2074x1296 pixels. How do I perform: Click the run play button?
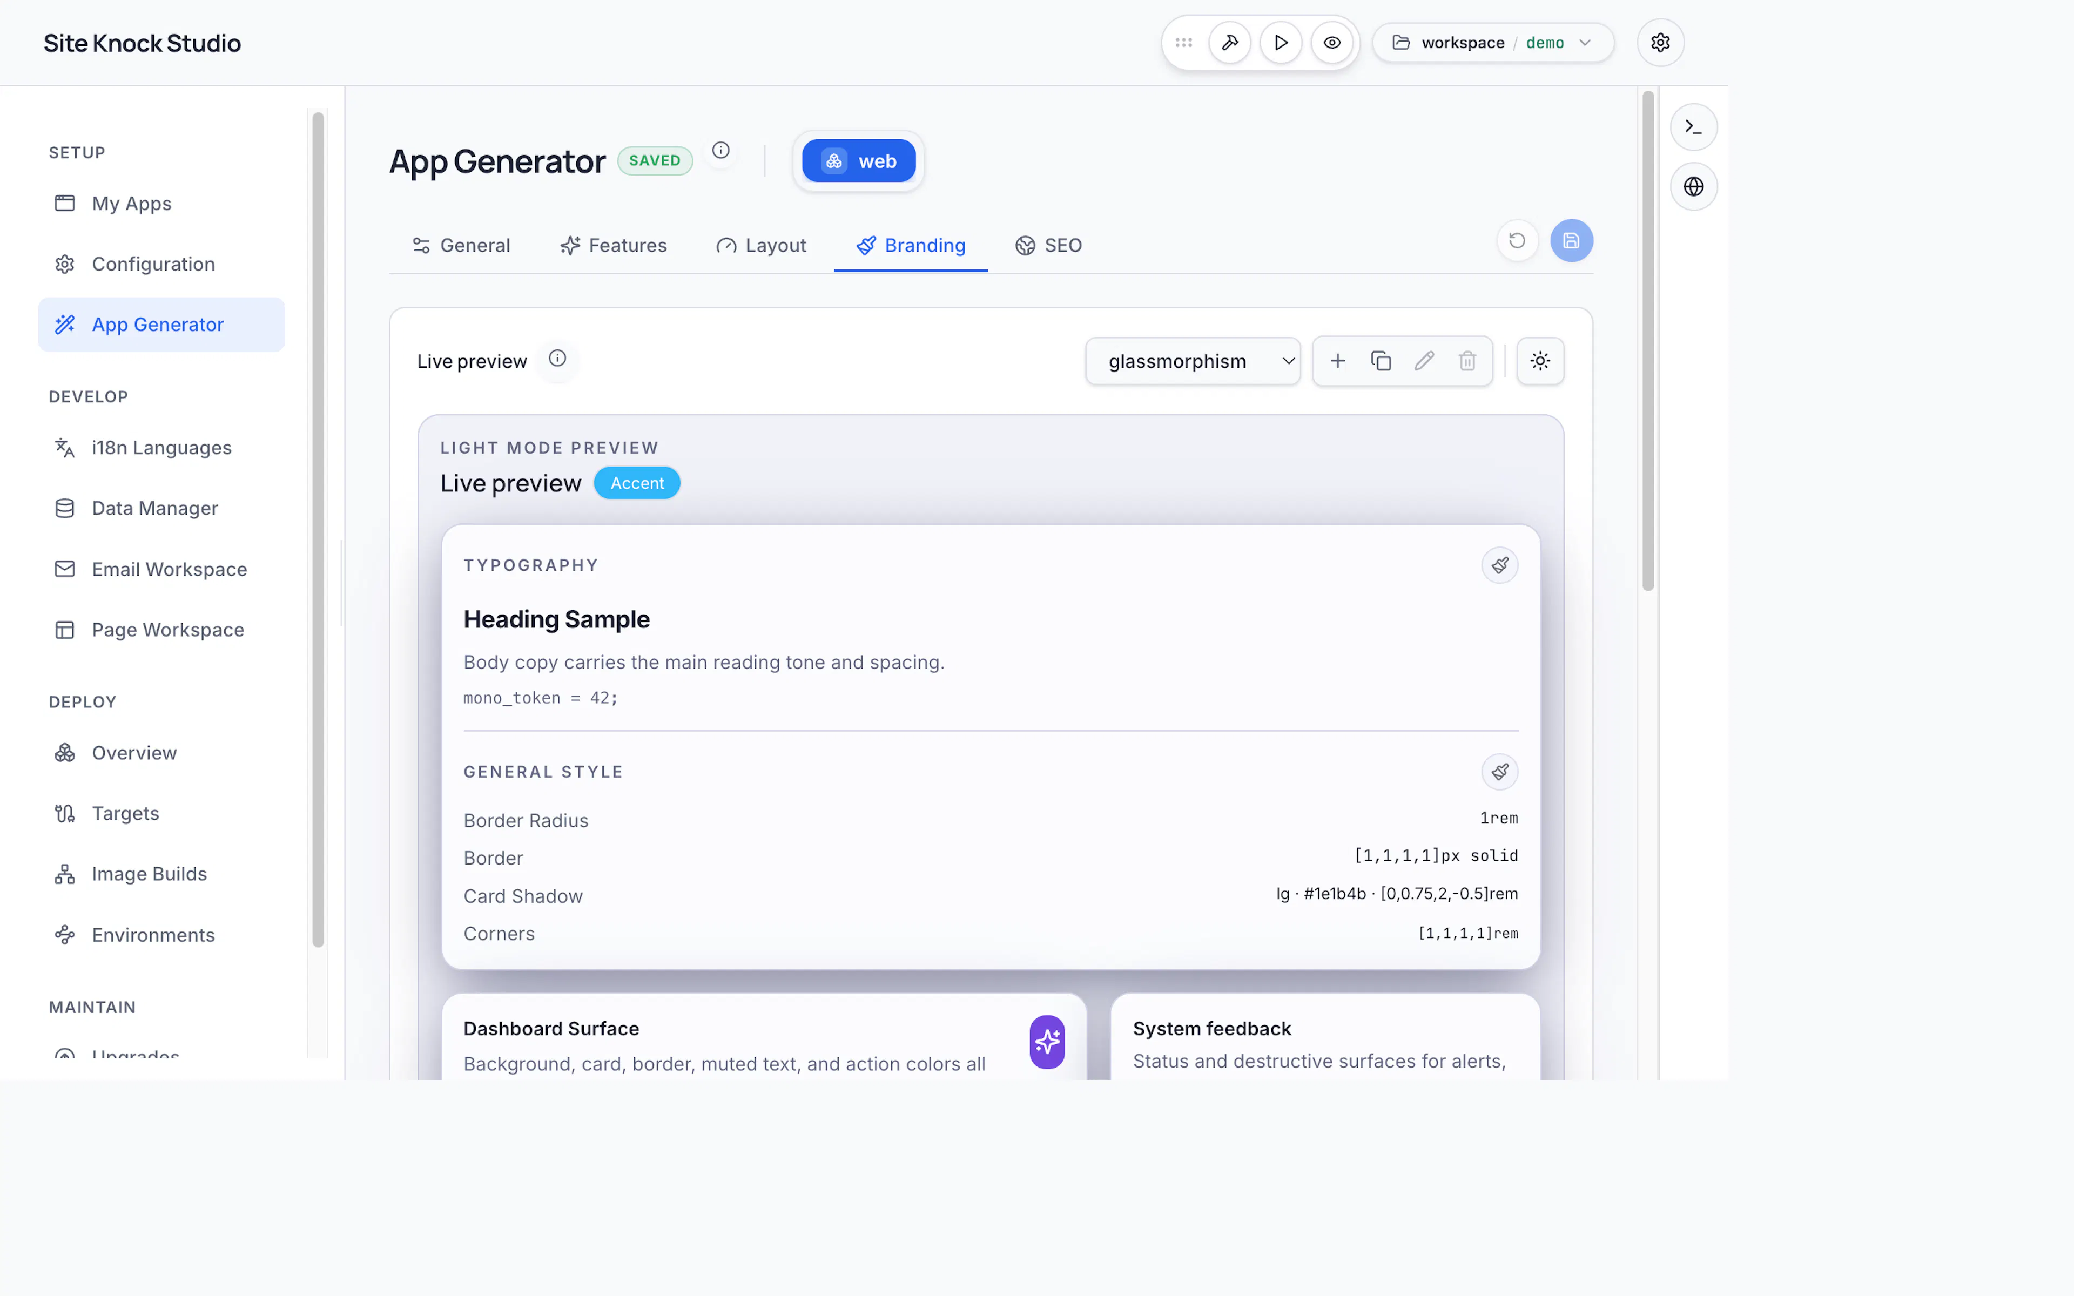pyautogui.click(x=1281, y=43)
